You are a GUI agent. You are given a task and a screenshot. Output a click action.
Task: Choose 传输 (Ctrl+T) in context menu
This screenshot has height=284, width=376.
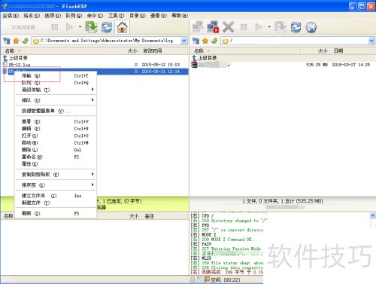(x=56, y=75)
